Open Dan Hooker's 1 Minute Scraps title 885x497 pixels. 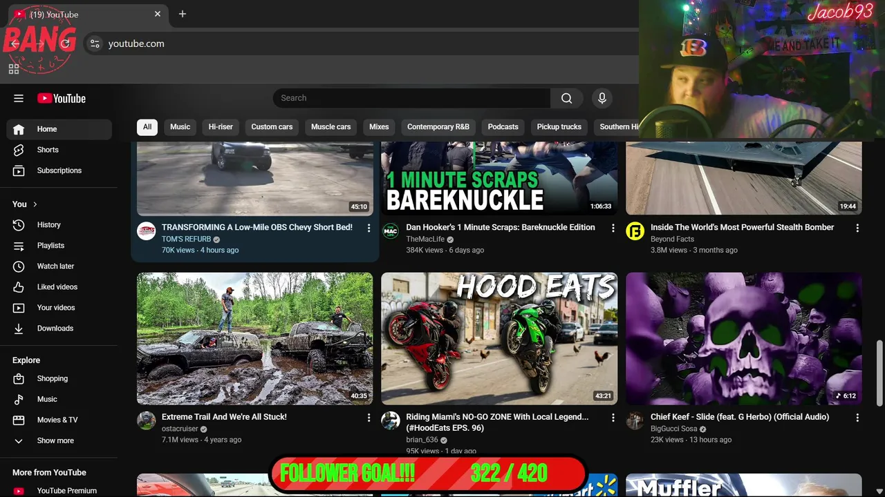pyautogui.click(x=501, y=227)
